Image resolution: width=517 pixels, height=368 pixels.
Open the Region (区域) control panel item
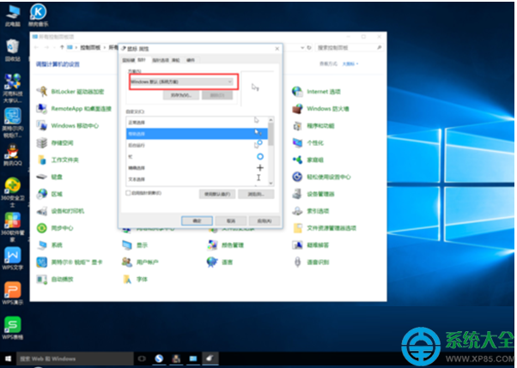(50, 194)
